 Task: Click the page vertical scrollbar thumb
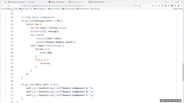(183, 72)
